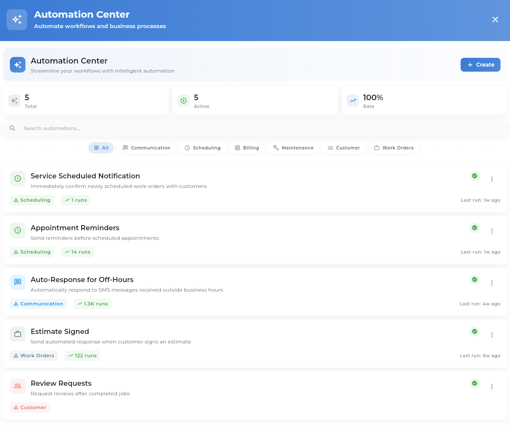The width and height of the screenshot is (510, 448).
Task: Switch to the Communication filter tab
Action: pos(146,148)
